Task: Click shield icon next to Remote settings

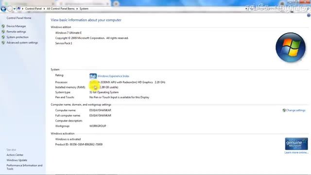Action: pos(3,32)
